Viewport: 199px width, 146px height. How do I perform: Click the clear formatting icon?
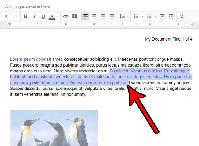[x=182, y=16]
